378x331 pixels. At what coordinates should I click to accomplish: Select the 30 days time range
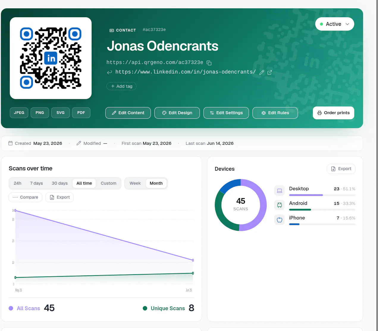(x=59, y=183)
